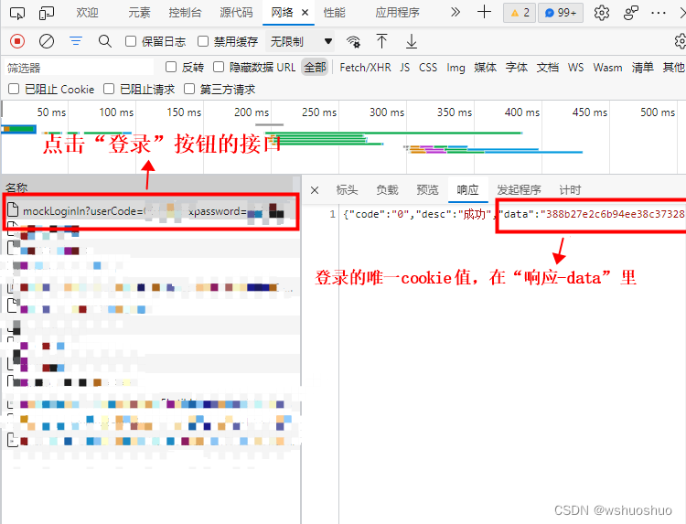Filter by WS type

[x=575, y=68]
